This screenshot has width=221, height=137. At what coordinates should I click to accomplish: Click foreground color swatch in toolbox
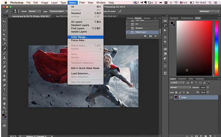point(4,115)
